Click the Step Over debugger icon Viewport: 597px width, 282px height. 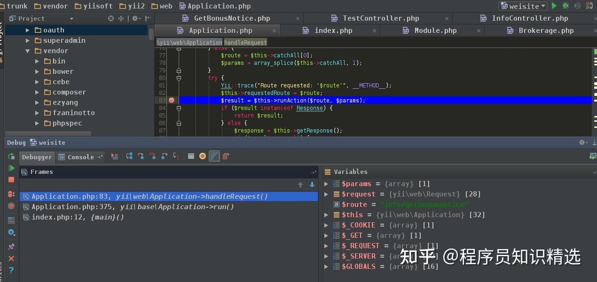pyautogui.click(x=130, y=157)
